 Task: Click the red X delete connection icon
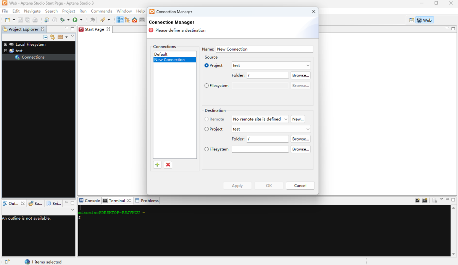pos(168,165)
